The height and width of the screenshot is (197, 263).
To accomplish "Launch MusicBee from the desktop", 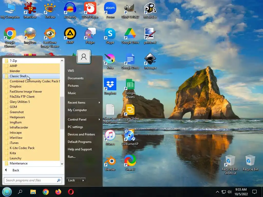I will coord(150,10).
